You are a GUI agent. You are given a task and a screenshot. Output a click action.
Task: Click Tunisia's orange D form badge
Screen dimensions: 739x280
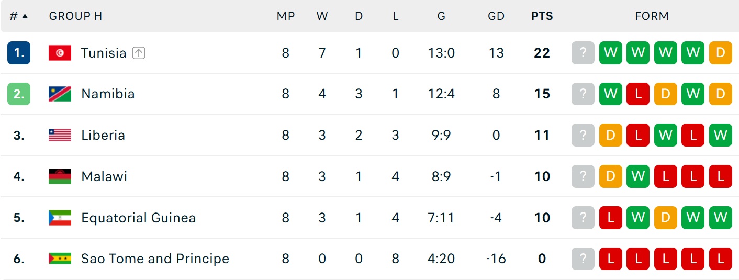[x=721, y=53]
